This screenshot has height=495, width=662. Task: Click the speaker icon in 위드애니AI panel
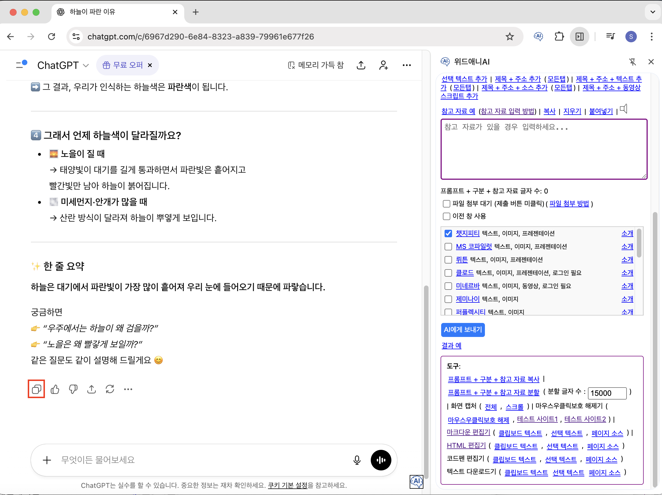tap(624, 109)
